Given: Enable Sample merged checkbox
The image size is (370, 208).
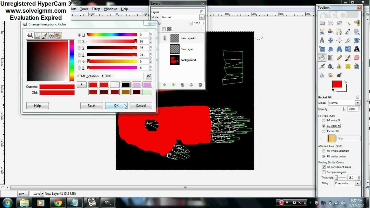Looking at the screenshot, I should click(x=324, y=172).
